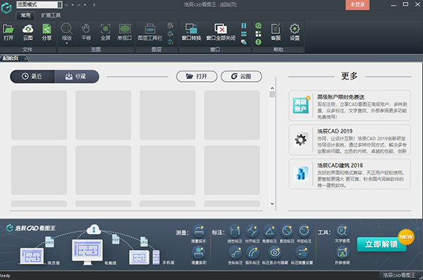This screenshot has height=280, width=423.
Task: Click the top small layer icon in 图层 group
Action: (x=170, y=25)
